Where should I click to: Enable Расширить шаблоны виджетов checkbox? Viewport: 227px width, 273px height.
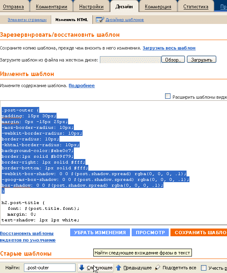168,96
